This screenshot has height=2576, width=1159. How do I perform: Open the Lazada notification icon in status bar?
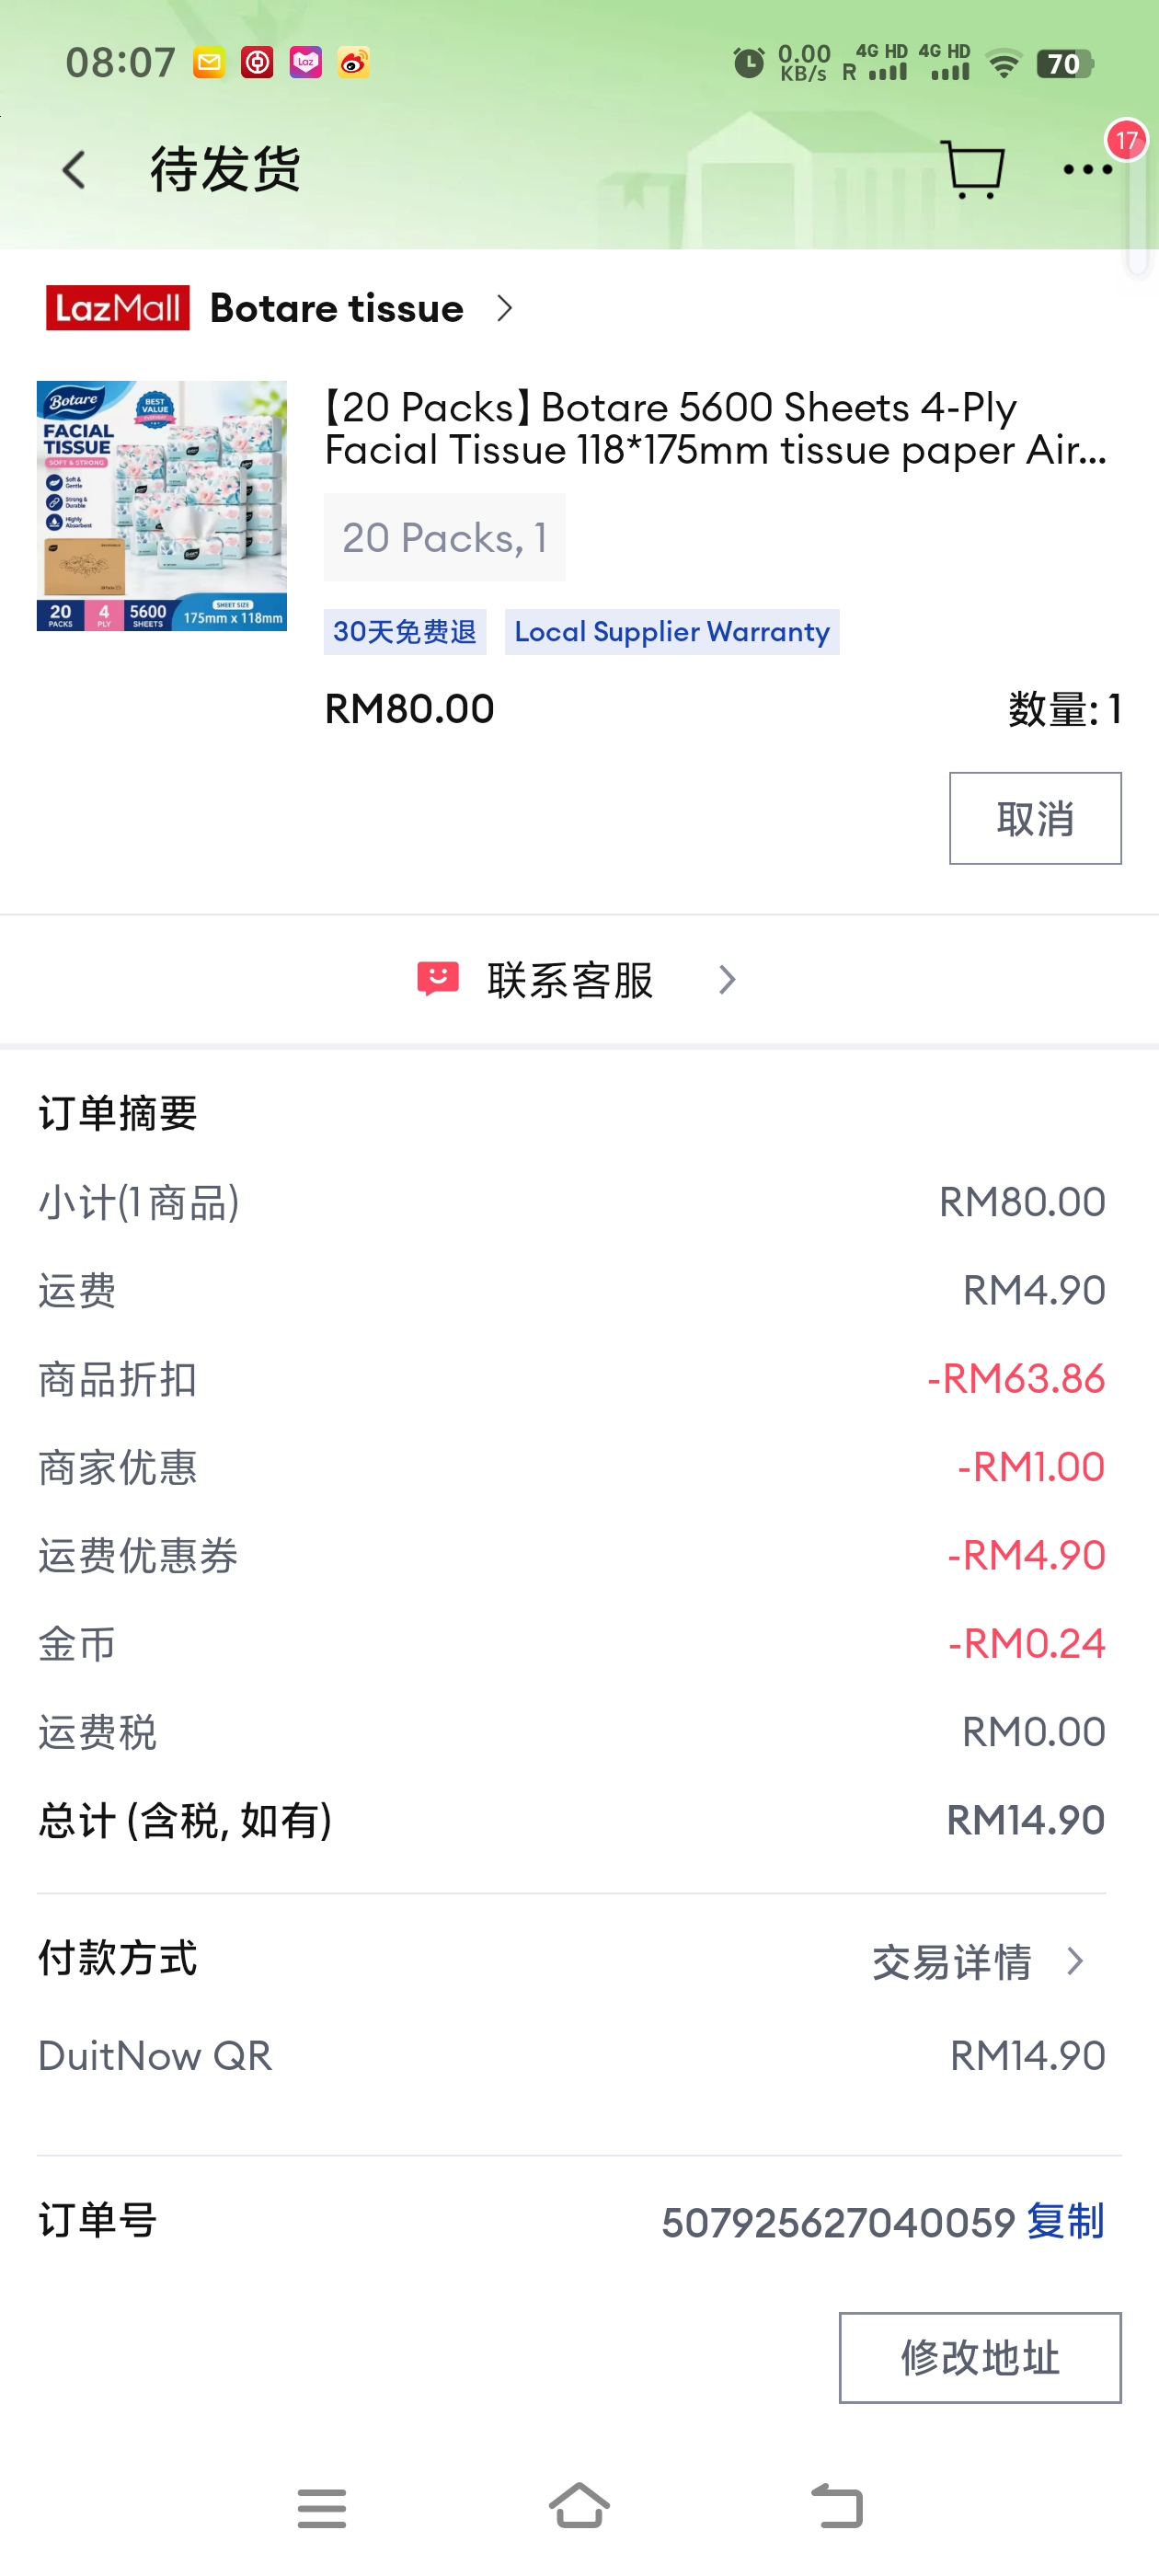[x=306, y=63]
